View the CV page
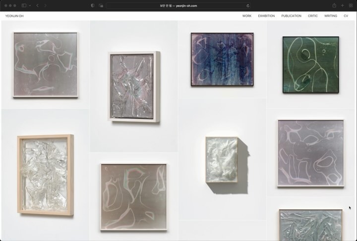357x241 pixels. (x=346, y=16)
